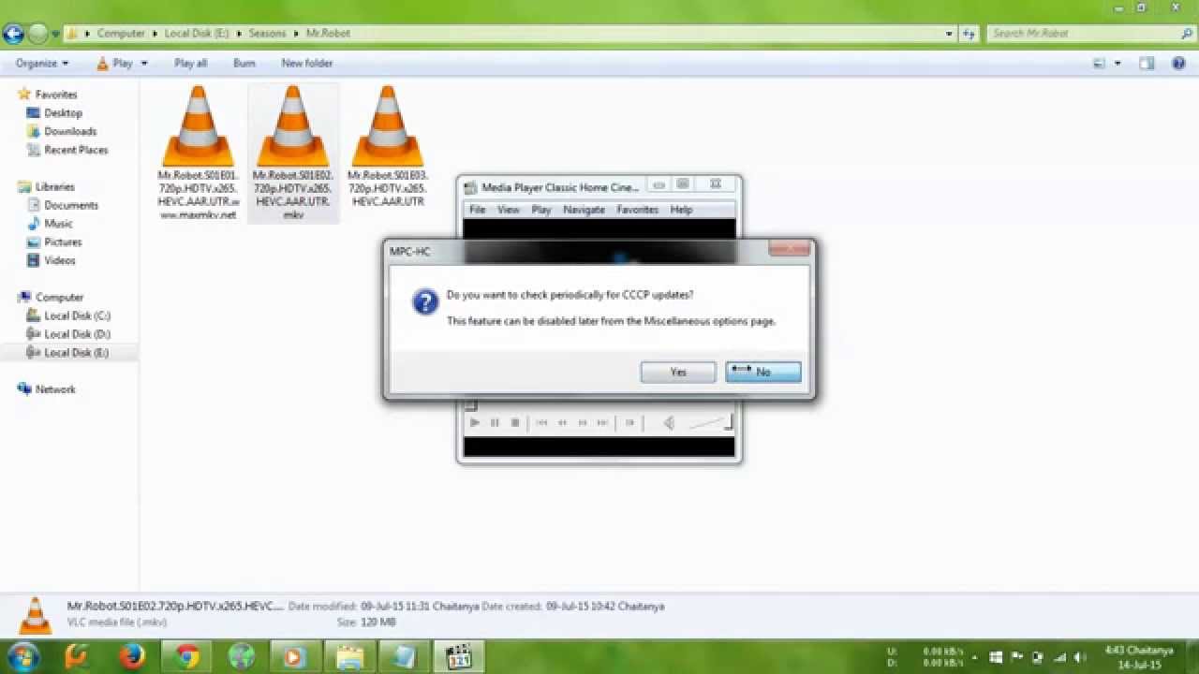Click Local Disk (E:) in the address bar path
Image resolution: width=1199 pixels, height=674 pixels.
pos(197,33)
